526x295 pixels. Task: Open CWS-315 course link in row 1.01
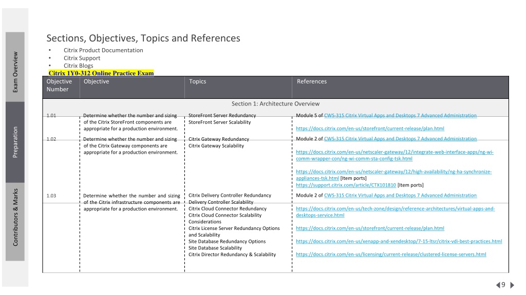(x=400, y=115)
